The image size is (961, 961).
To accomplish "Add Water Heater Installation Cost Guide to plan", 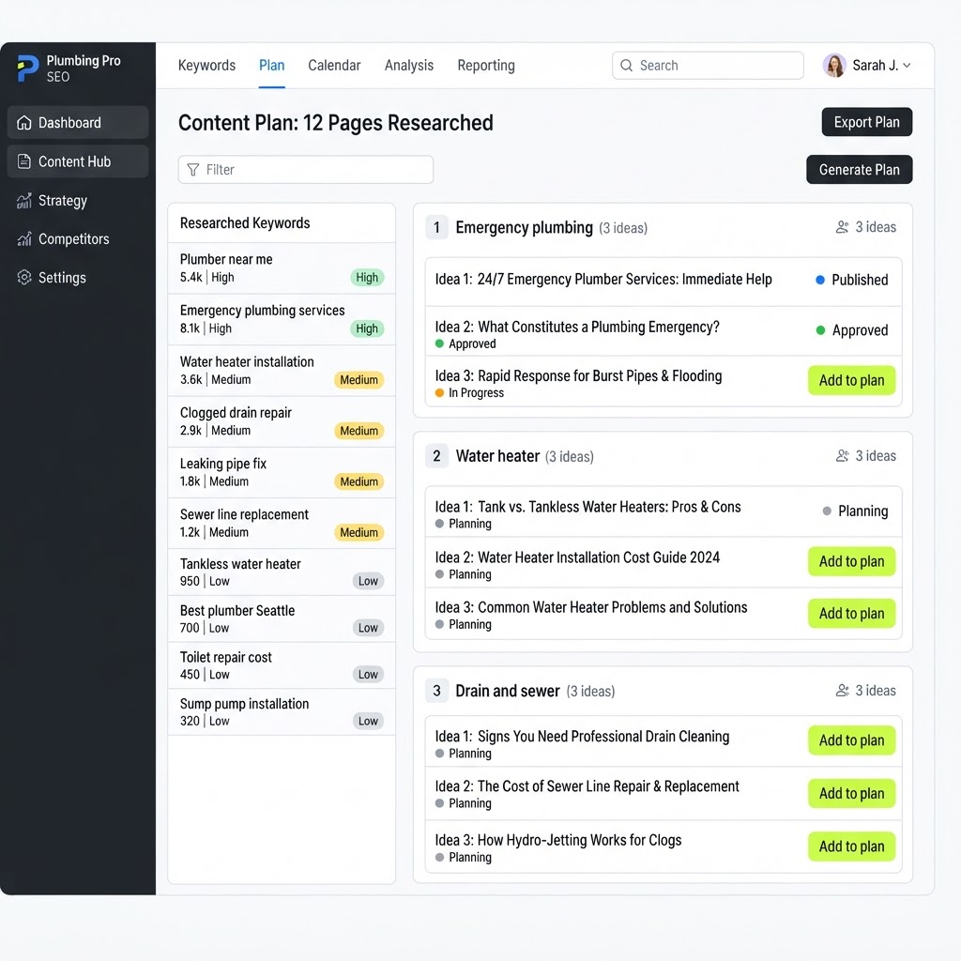I will point(851,561).
